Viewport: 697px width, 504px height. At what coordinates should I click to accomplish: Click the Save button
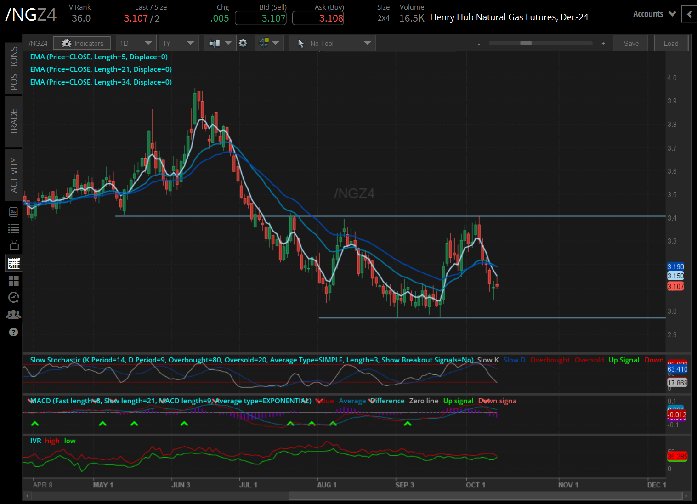pyautogui.click(x=631, y=43)
